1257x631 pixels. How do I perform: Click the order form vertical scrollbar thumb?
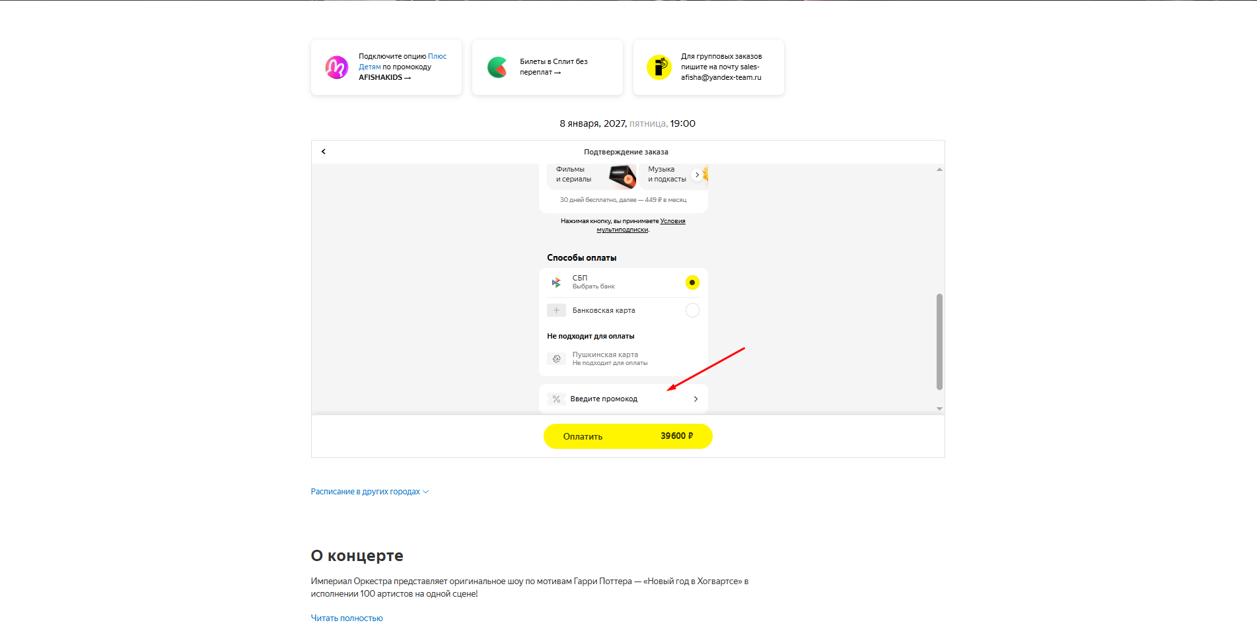(939, 341)
